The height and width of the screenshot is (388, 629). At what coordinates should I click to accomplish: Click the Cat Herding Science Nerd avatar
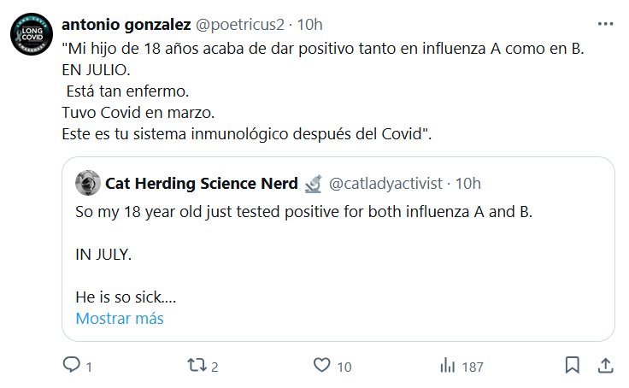[87, 184]
